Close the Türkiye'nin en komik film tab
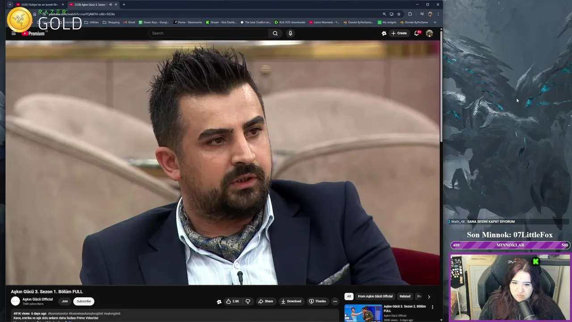Viewport: 572px width, 322px height. tap(63, 4)
